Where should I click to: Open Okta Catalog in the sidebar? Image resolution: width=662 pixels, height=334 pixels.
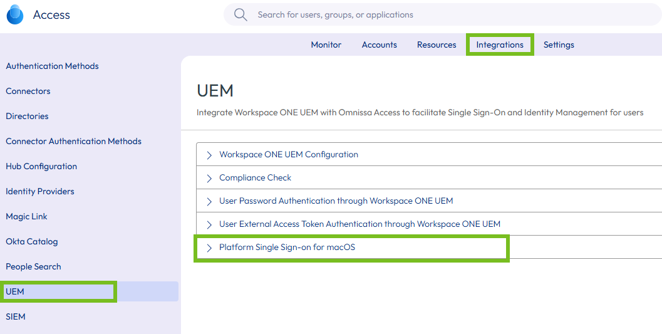(x=32, y=241)
